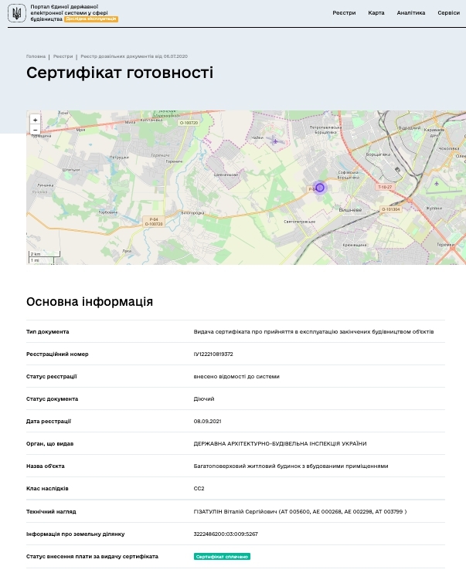
Task: Select registration number ІУ122210819372
Action: pyautogui.click(x=213, y=354)
